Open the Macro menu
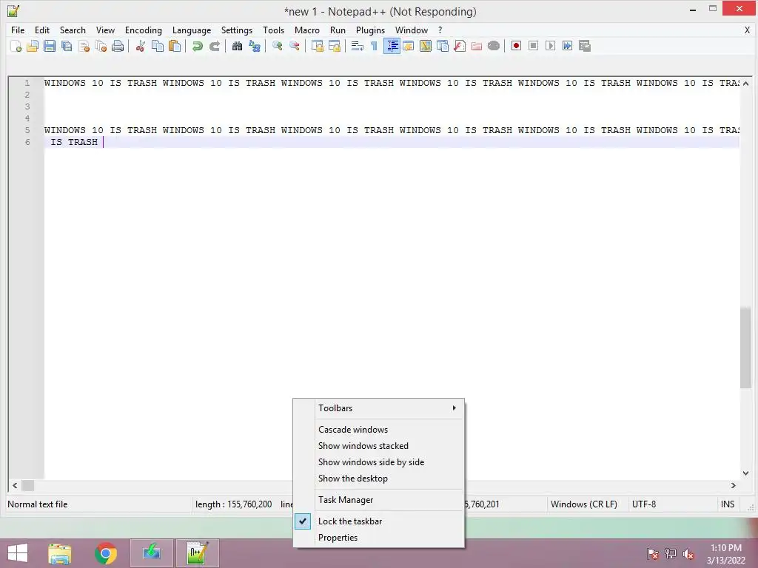This screenshot has height=568, width=758. (307, 30)
